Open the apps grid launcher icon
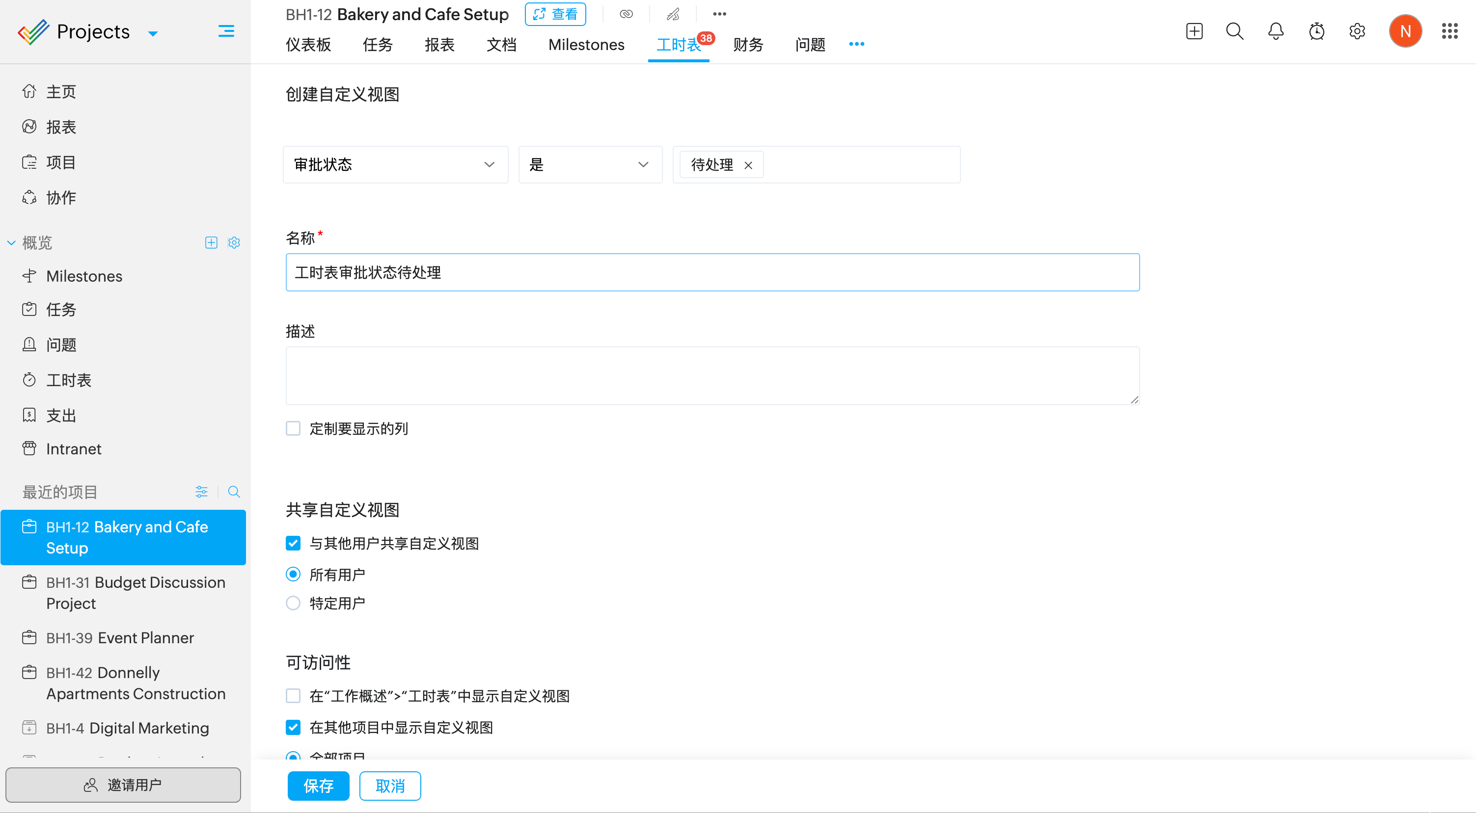Screen dimensions: 1476x813 (x=1449, y=31)
